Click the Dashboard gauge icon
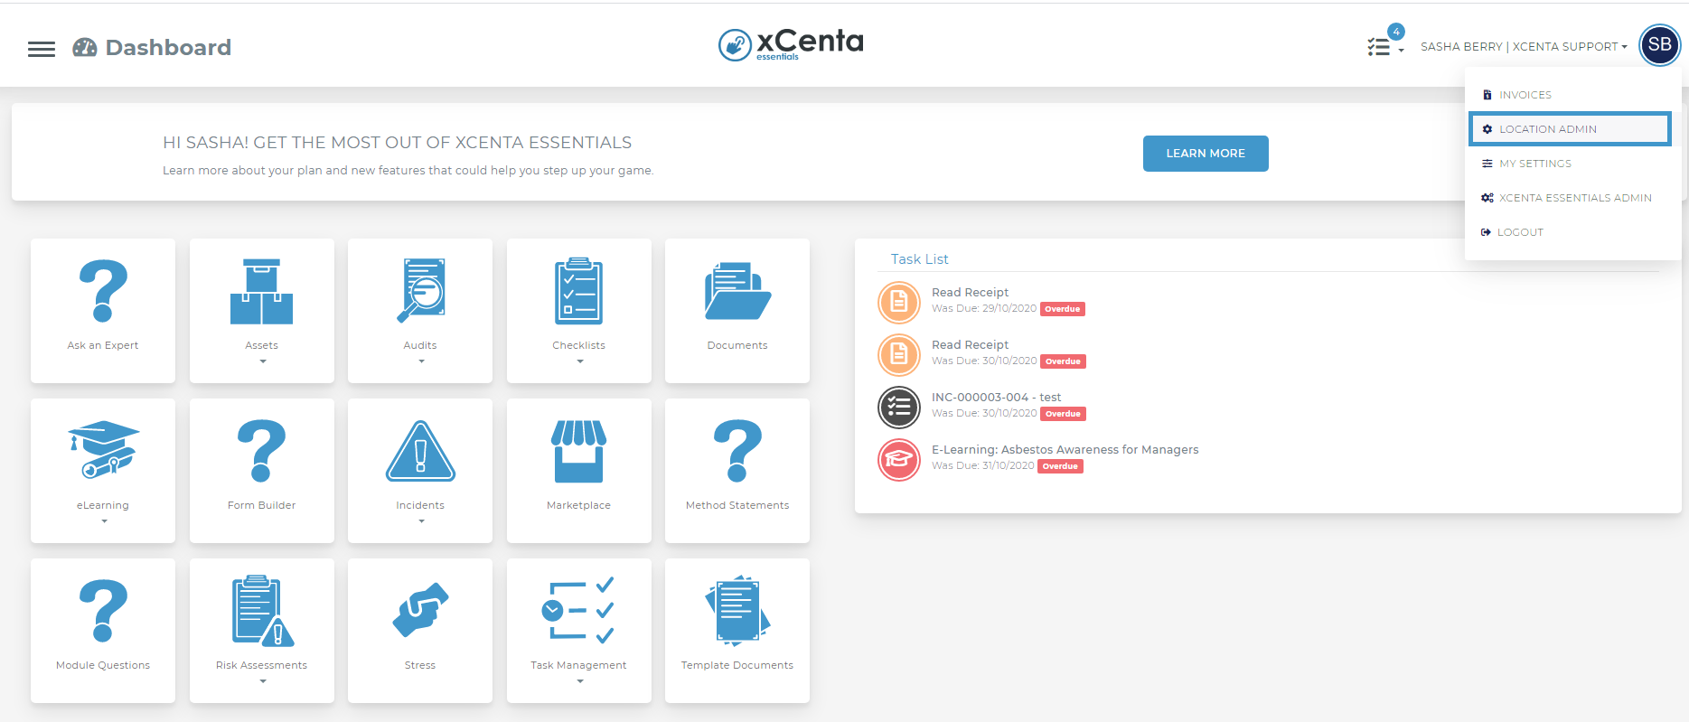 pyautogui.click(x=85, y=48)
